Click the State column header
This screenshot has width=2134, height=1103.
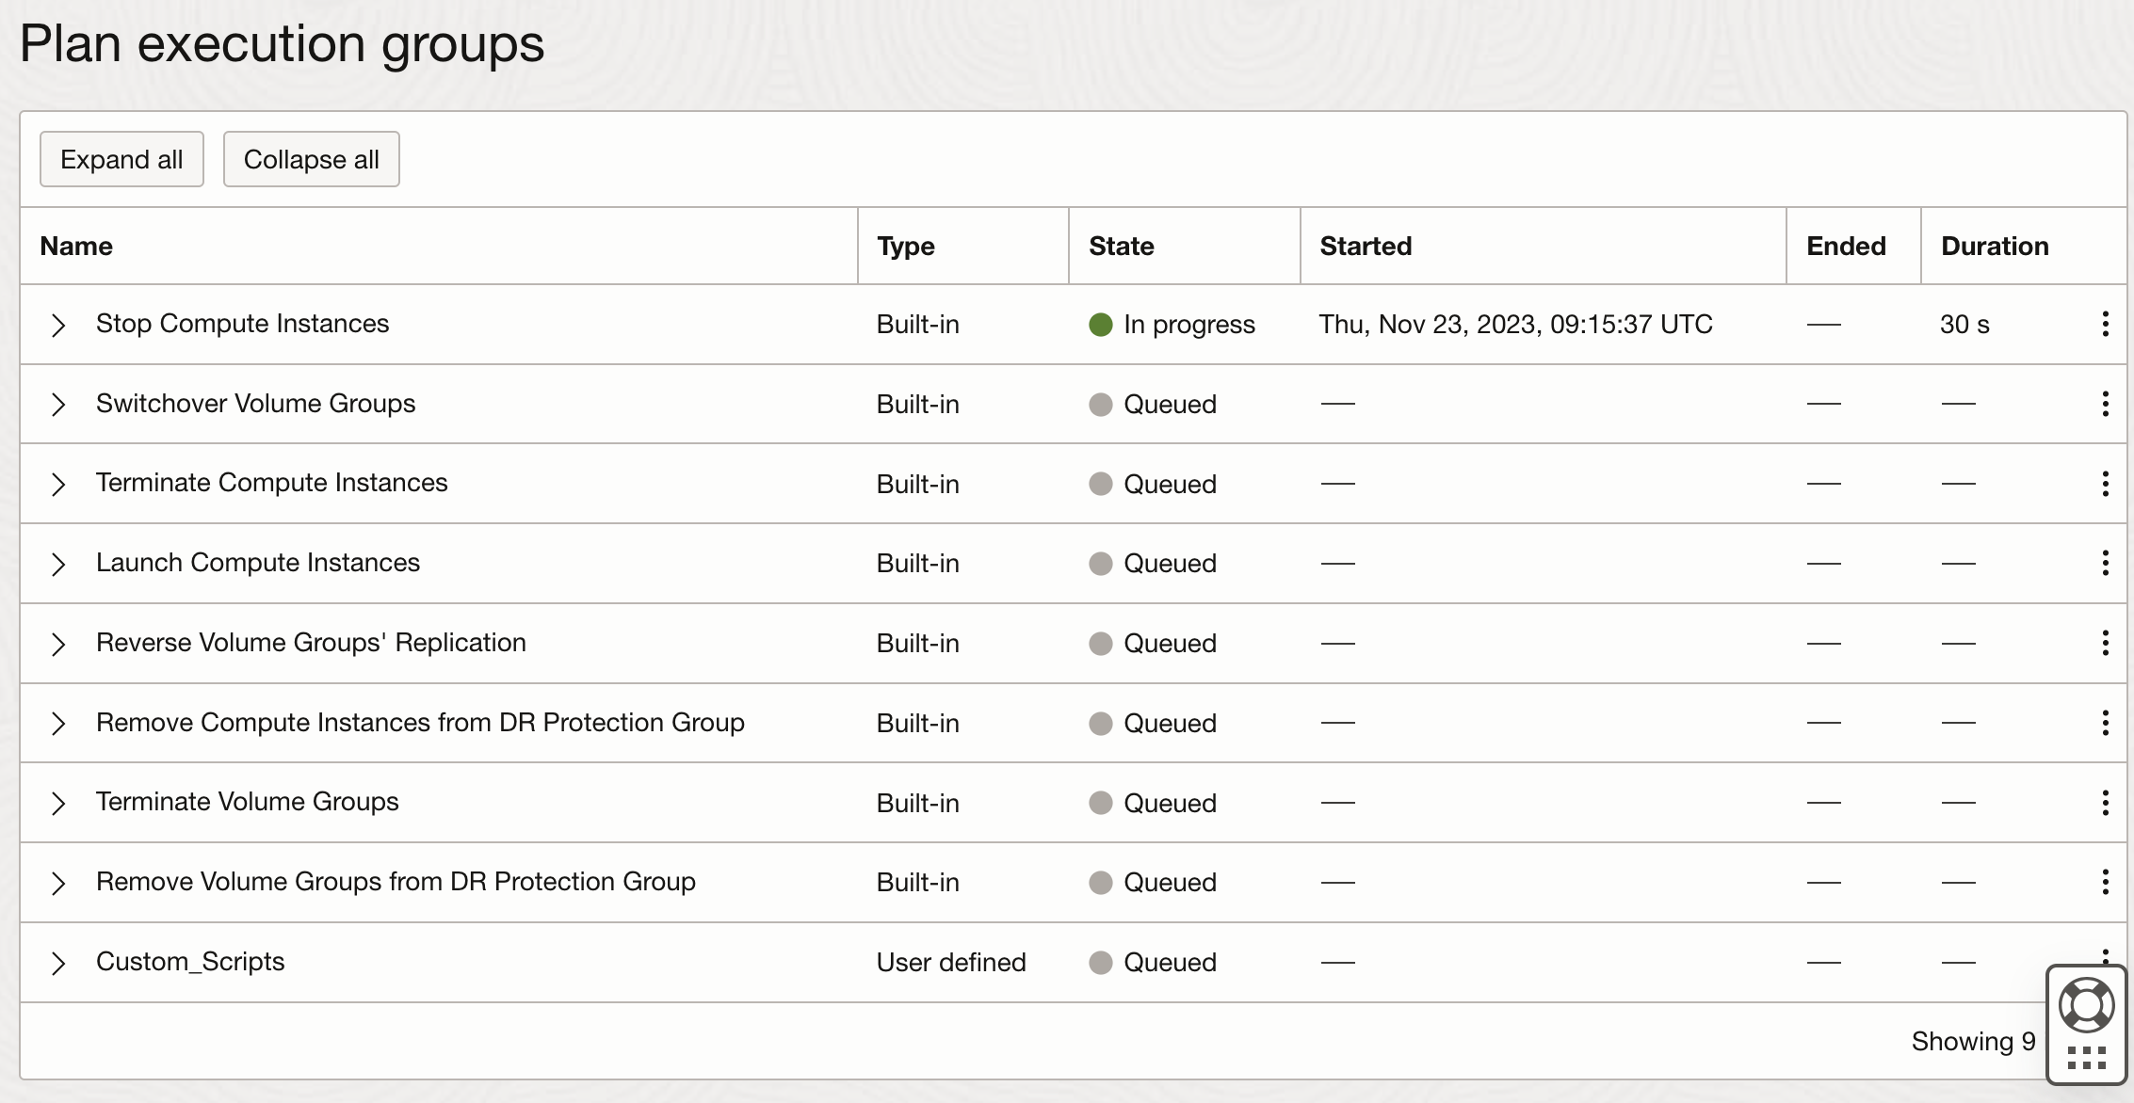pos(1121,246)
